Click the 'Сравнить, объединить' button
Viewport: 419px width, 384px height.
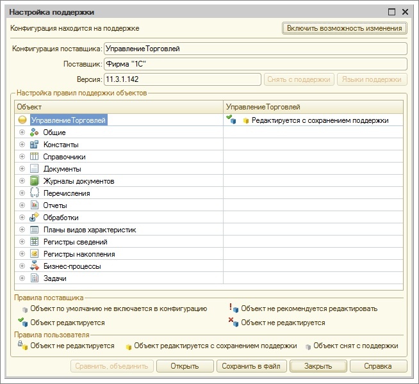tap(112, 366)
